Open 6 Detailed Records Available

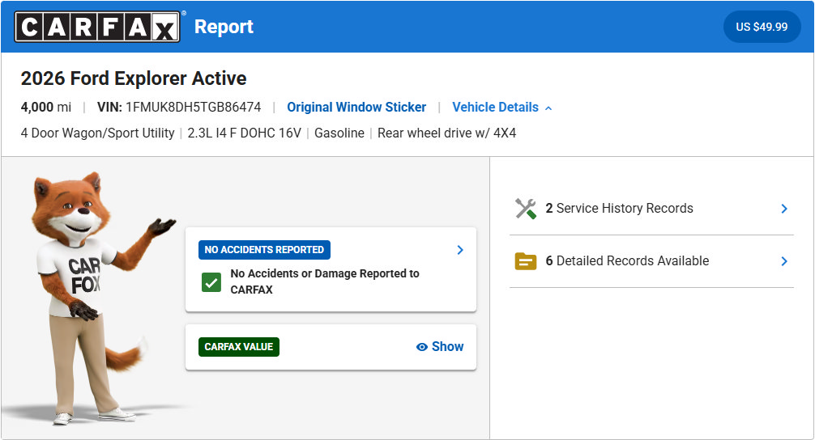(x=651, y=261)
